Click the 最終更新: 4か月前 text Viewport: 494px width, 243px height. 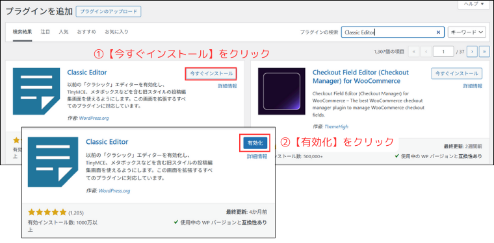point(246,212)
